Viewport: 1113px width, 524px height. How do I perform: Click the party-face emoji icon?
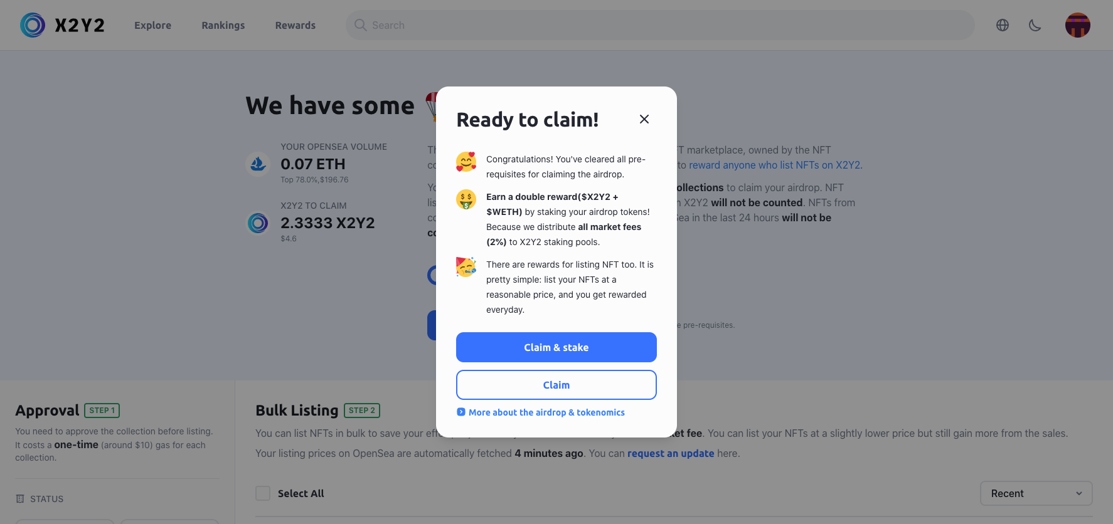coord(466,267)
